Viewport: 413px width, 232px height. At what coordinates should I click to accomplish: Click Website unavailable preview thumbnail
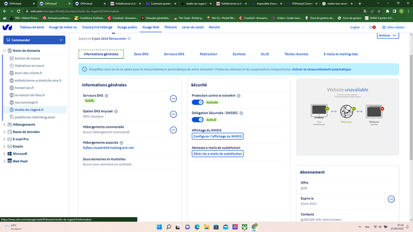point(347,117)
